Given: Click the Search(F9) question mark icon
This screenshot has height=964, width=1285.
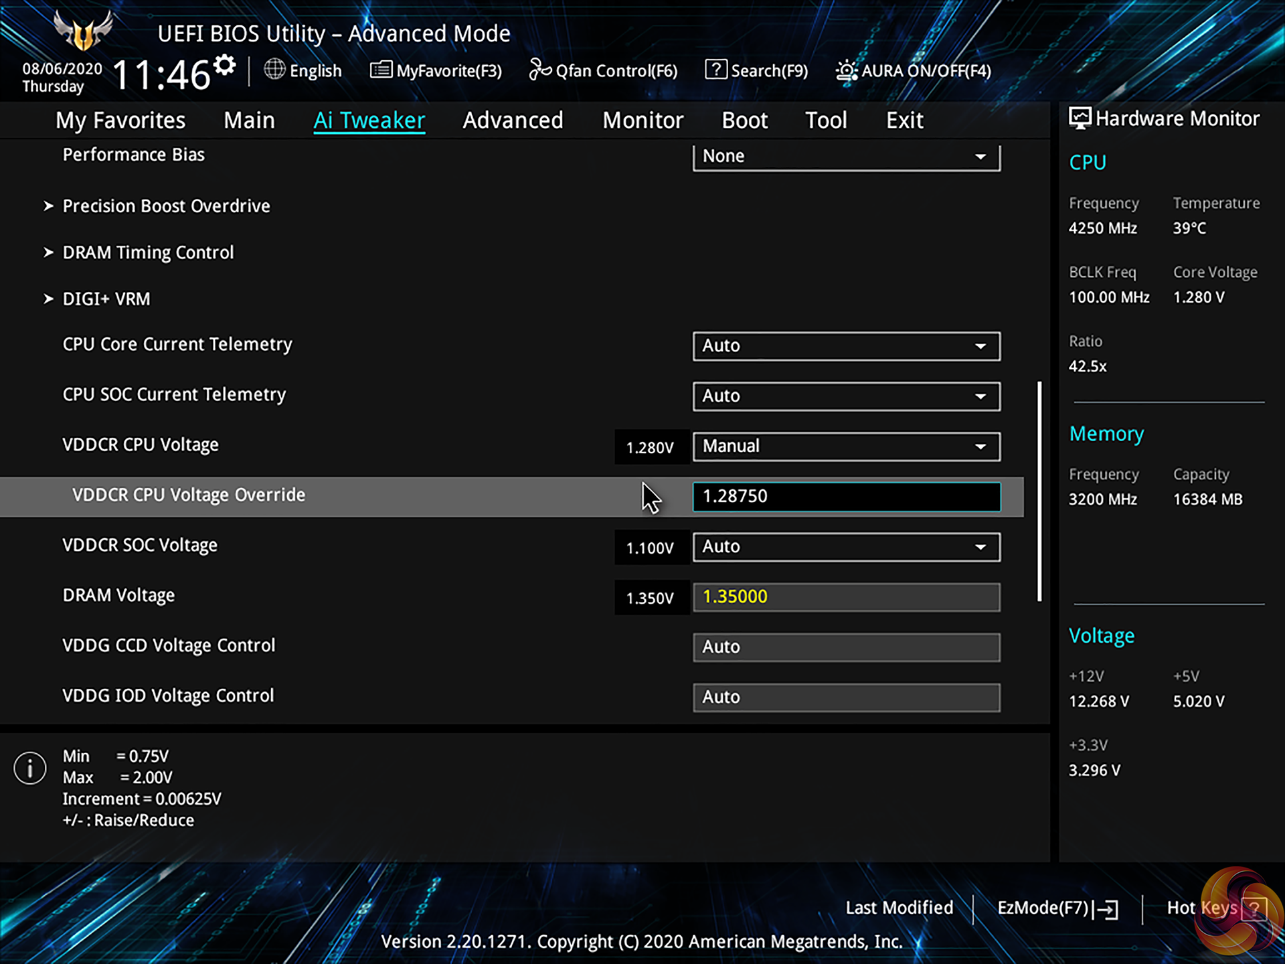Looking at the screenshot, I should tap(715, 69).
